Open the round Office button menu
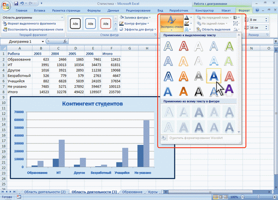This screenshot has height=200, width=278. click(6, 6)
